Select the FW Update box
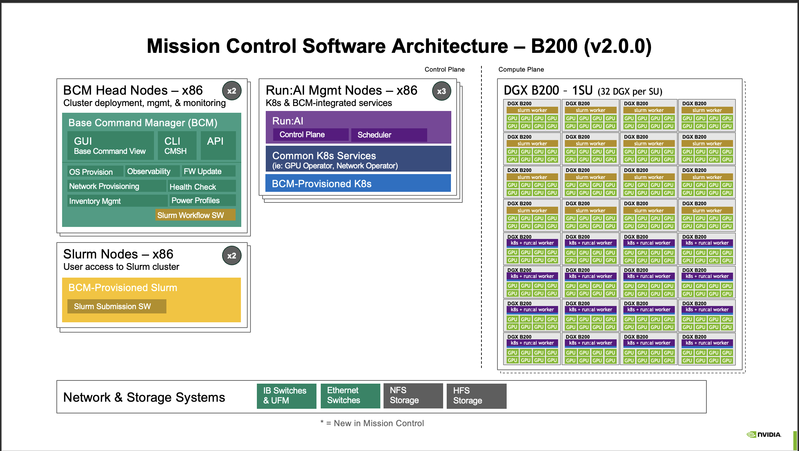 click(208, 172)
